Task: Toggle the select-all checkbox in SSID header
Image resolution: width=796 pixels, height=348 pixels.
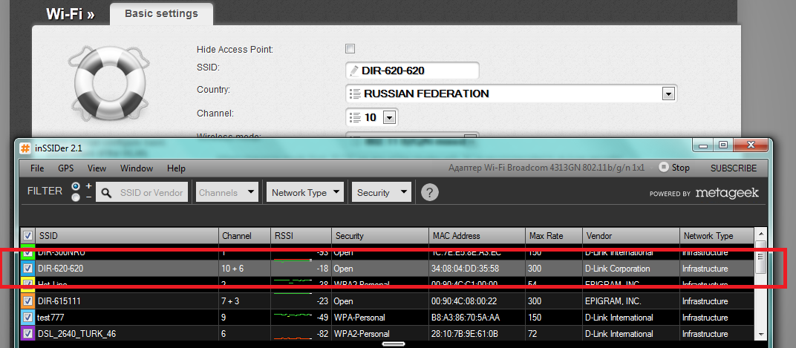Action: [27, 236]
